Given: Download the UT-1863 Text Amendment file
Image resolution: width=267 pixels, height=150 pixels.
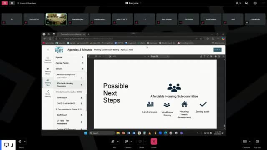Looking at the screenshot, I should (81, 122).
